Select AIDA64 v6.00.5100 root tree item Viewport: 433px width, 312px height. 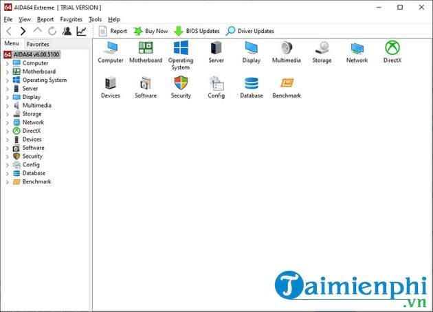(x=32, y=54)
